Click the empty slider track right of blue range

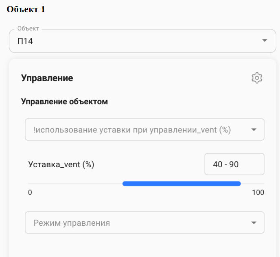click(253, 184)
